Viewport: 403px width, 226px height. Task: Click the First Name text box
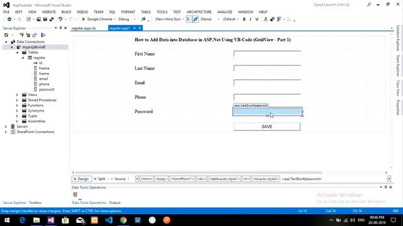[267, 54]
